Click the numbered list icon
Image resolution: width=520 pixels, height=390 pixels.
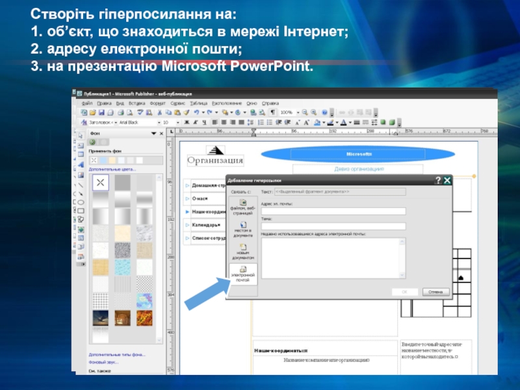pos(261,122)
